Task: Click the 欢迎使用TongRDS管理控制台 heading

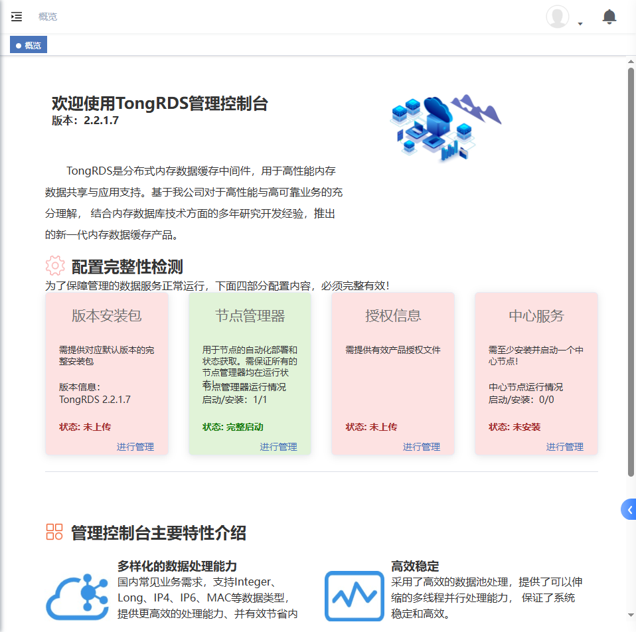Action: point(160,104)
